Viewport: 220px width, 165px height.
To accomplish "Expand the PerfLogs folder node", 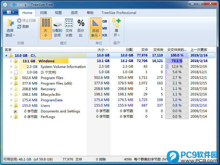I will 11,117.
